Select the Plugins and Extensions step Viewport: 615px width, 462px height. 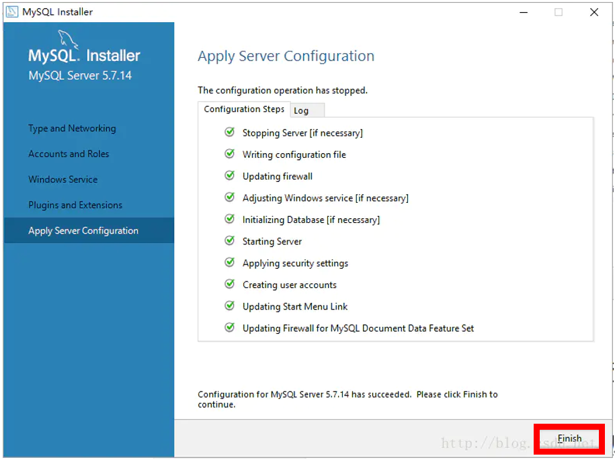(x=75, y=205)
